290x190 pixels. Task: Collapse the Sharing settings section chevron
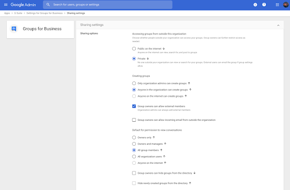[x=278, y=25]
